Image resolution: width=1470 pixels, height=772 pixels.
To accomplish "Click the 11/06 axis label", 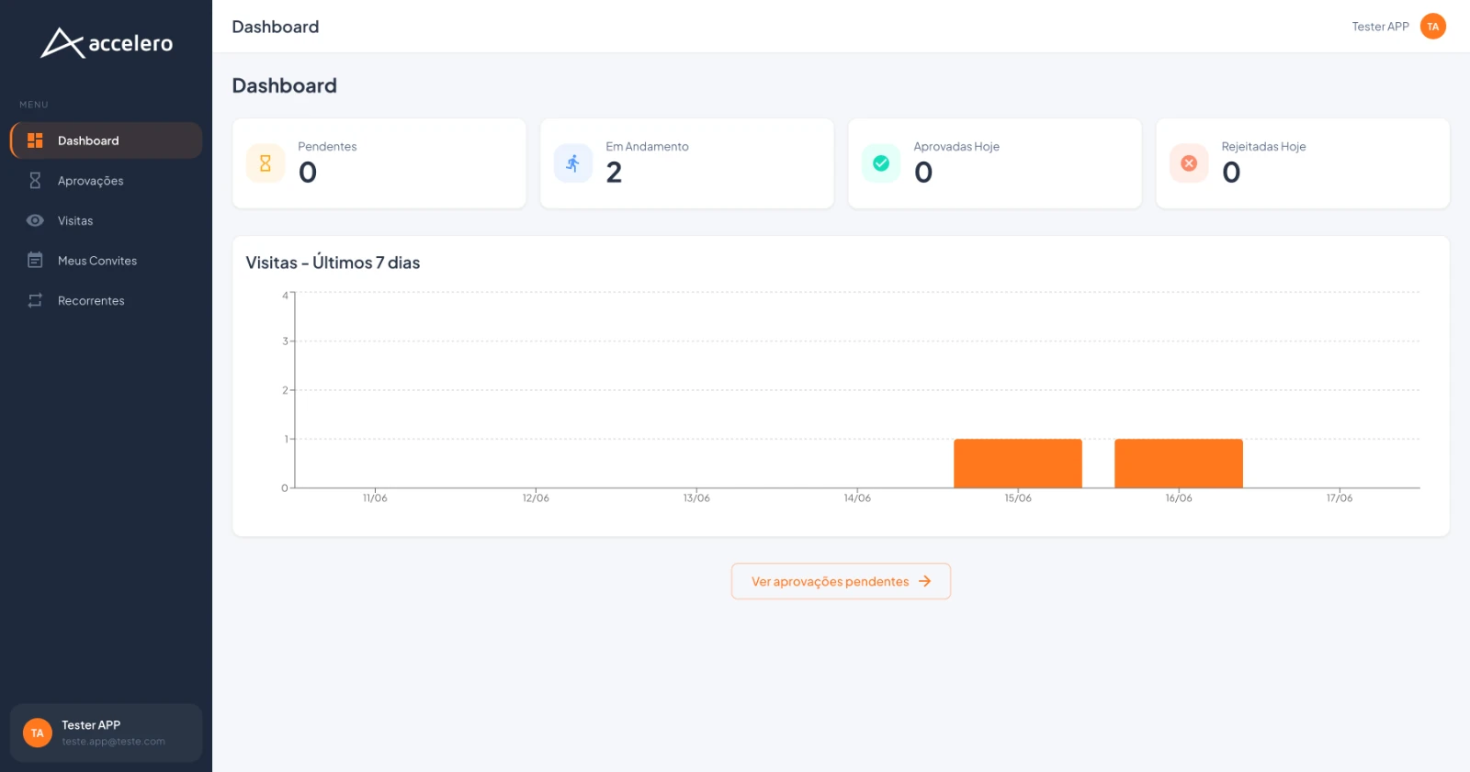I will coord(375,498).
